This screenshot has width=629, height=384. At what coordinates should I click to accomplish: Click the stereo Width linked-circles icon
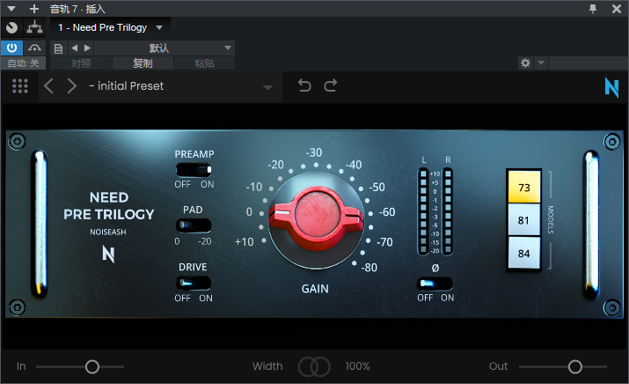click(x=314, y=366)
